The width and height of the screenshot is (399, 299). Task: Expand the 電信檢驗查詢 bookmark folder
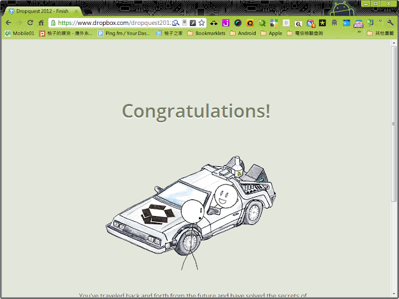[305, 33]
